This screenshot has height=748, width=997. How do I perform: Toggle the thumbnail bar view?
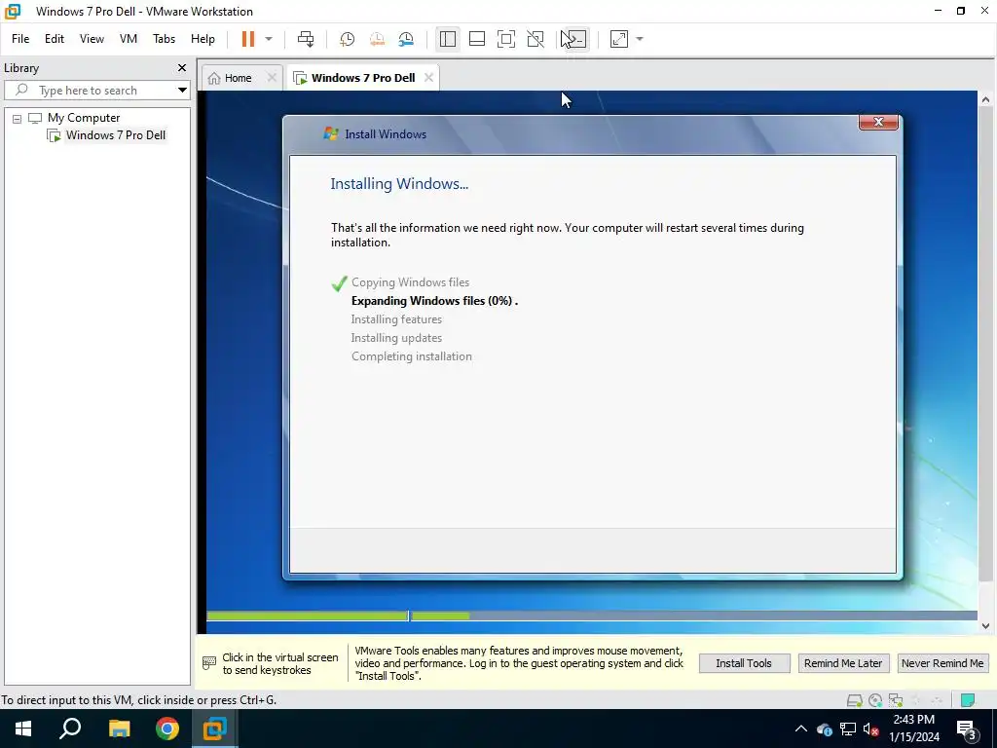[x=477, y=39]
